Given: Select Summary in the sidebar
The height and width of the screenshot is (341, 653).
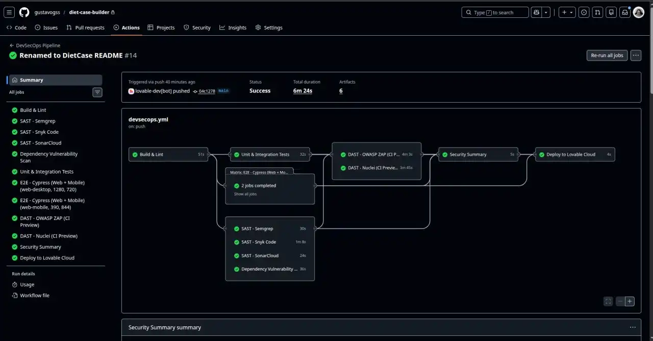Looking at the screenshot, I should (56, 80).
